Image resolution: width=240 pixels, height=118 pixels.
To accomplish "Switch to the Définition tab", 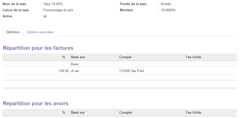I will point(13,32).
